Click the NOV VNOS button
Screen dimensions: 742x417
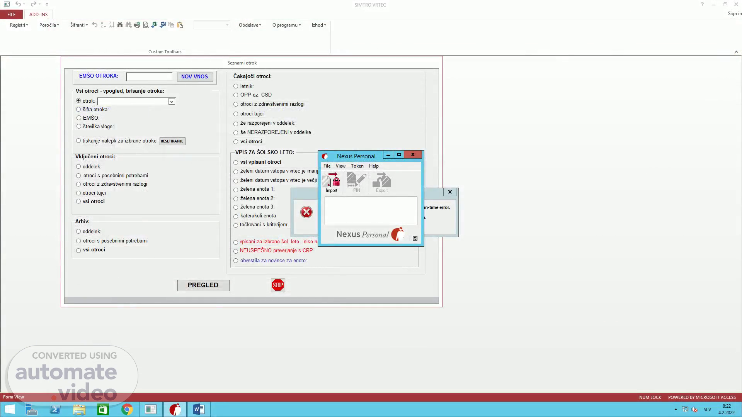point(194,76)
